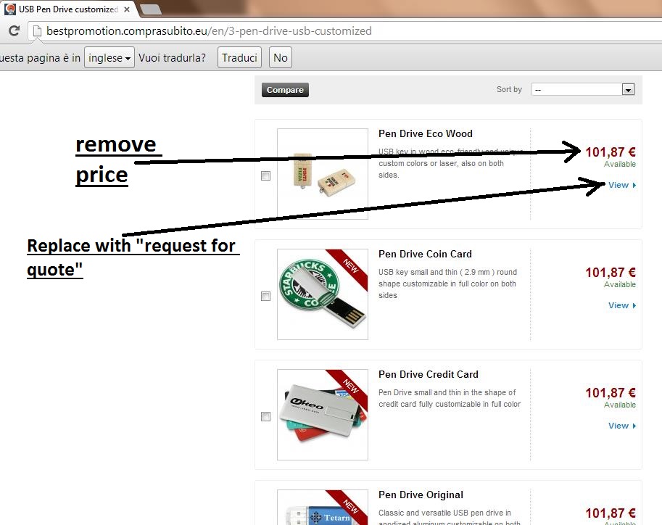Open the Sort by dropdown
Screen dimensions: 662x525
(x=583, y=89)
